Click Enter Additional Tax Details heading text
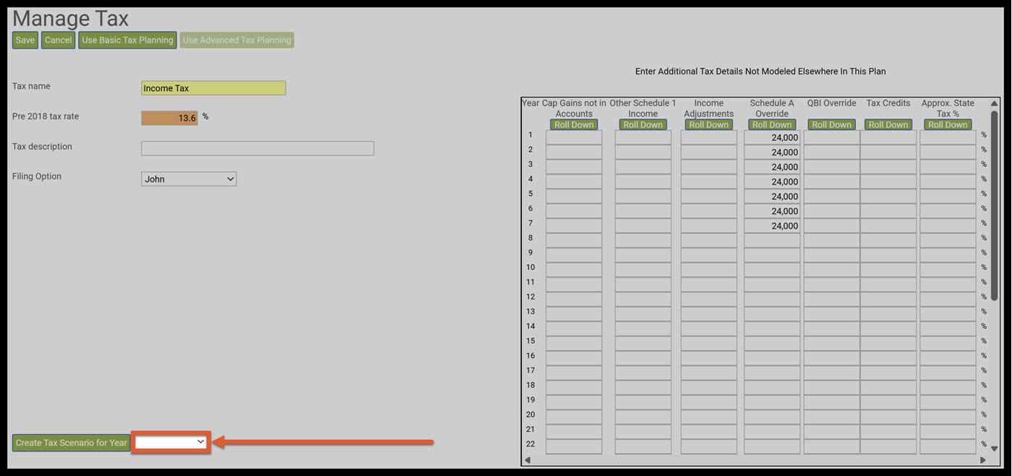This screenshot has width=1012, height=476. coord(760,72)
